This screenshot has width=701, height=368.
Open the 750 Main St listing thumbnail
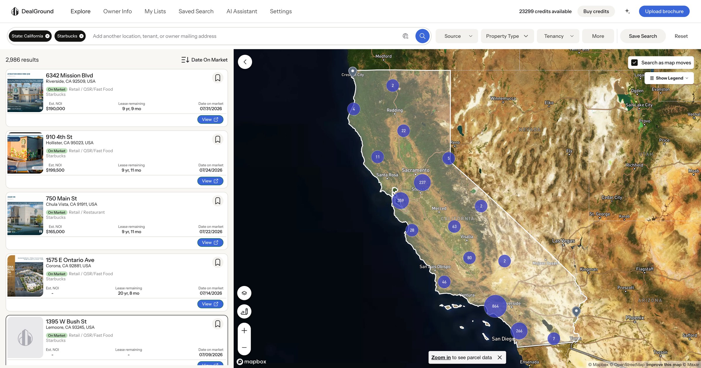tap(25, 214)
